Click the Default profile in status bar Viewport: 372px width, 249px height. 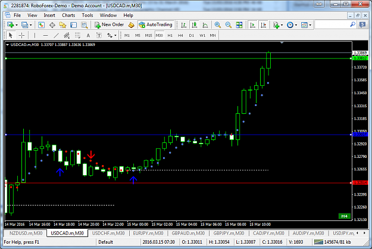pos(105,242)
